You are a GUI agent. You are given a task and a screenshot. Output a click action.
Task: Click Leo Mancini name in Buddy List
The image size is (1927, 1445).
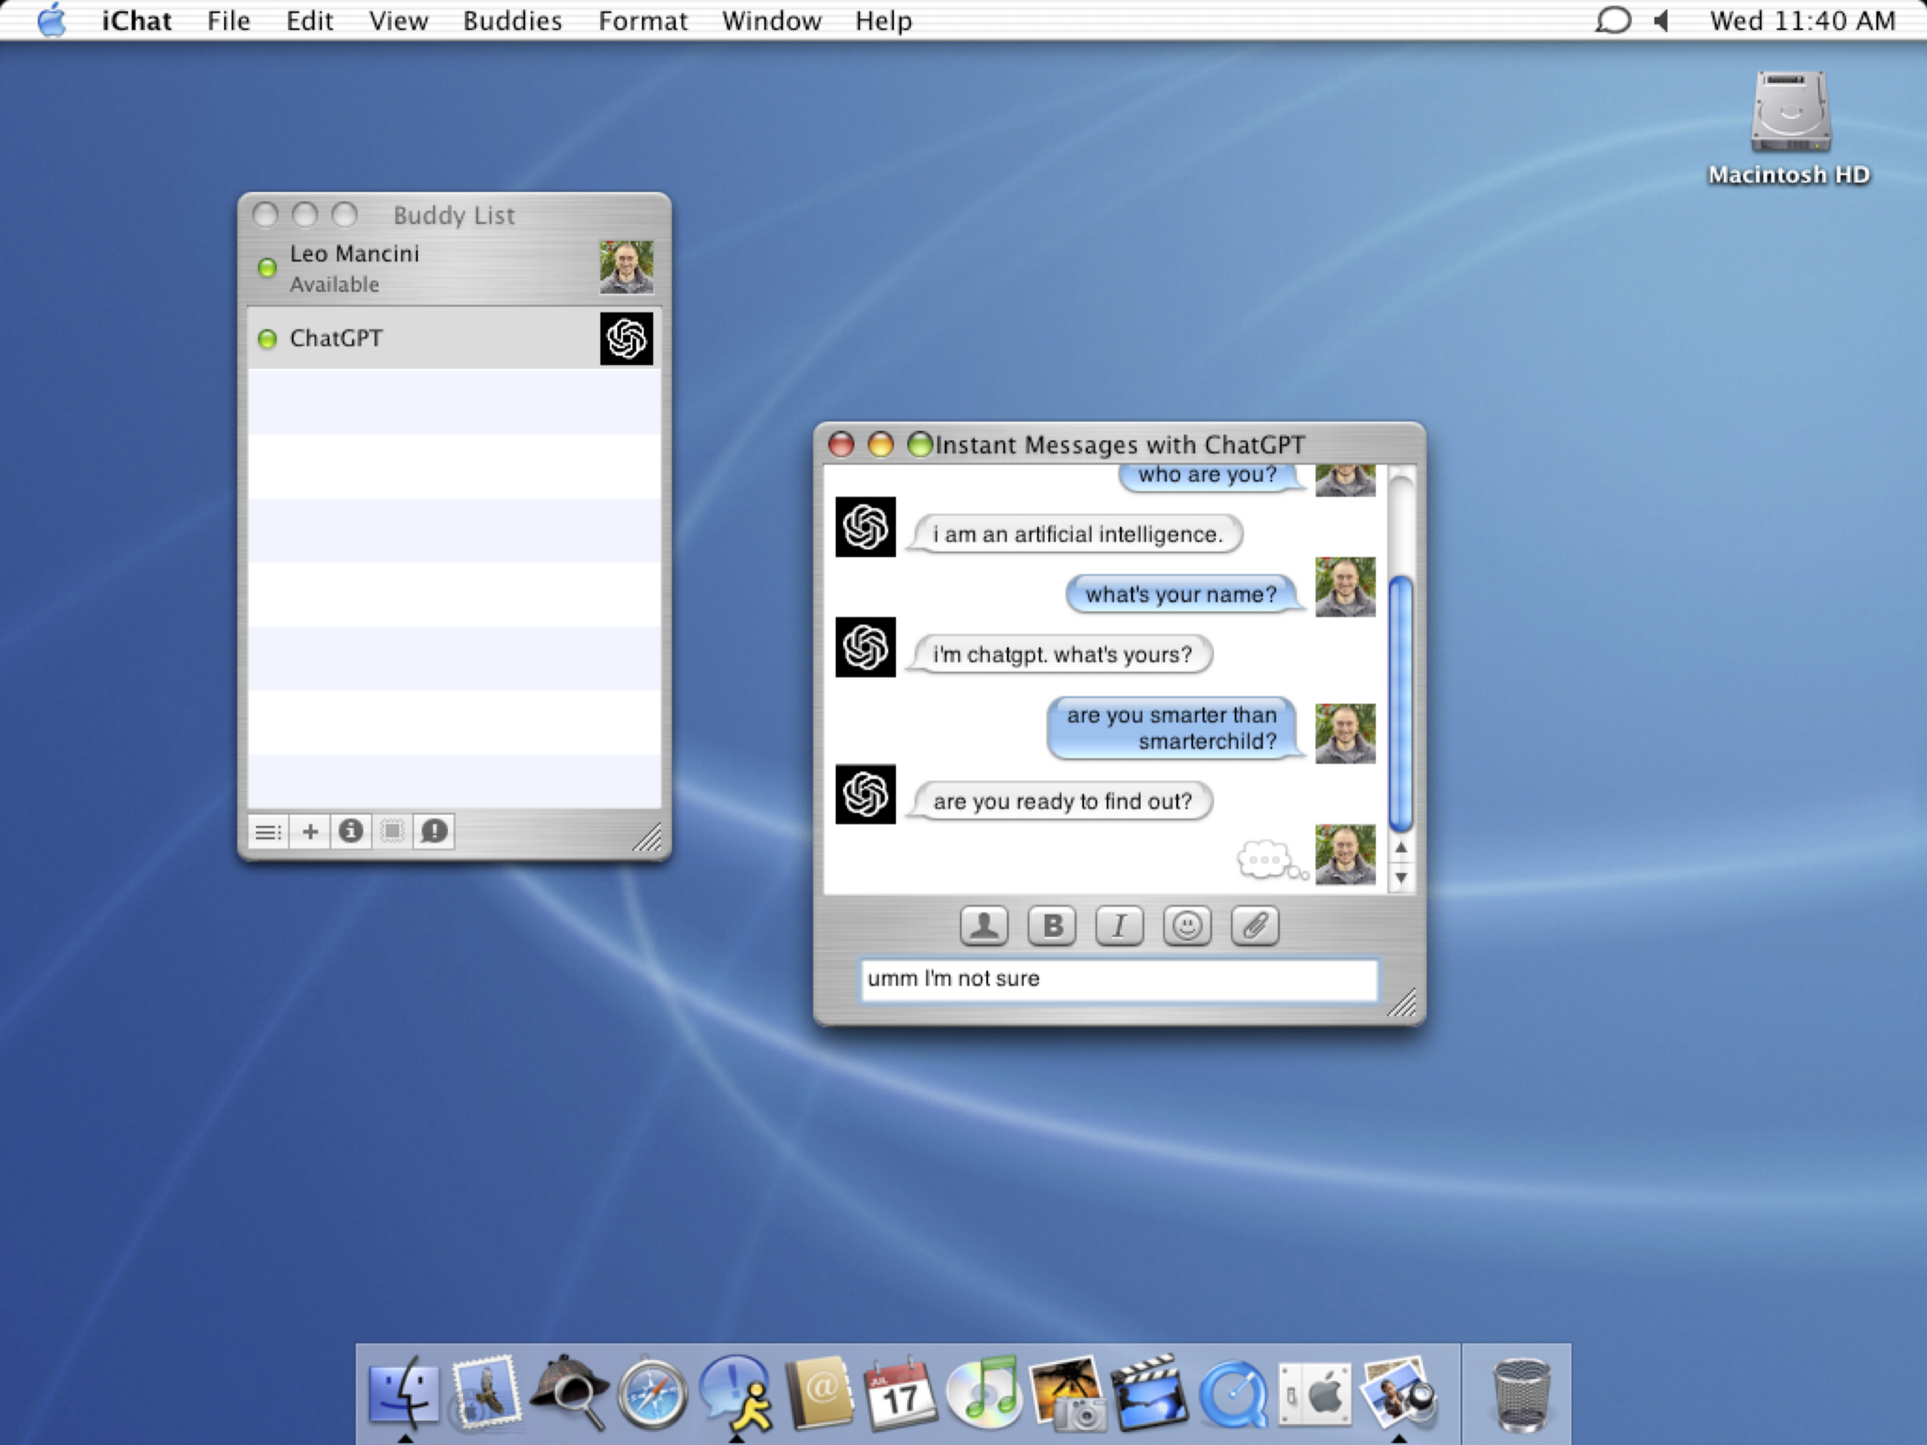click(x=354, y=253)
